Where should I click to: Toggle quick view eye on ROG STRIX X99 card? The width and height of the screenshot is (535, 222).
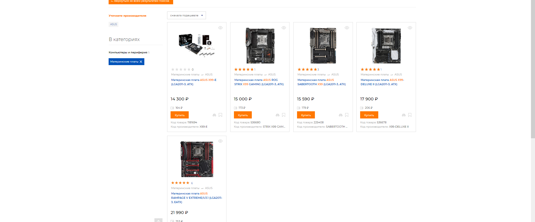click(x=284, y=28)
